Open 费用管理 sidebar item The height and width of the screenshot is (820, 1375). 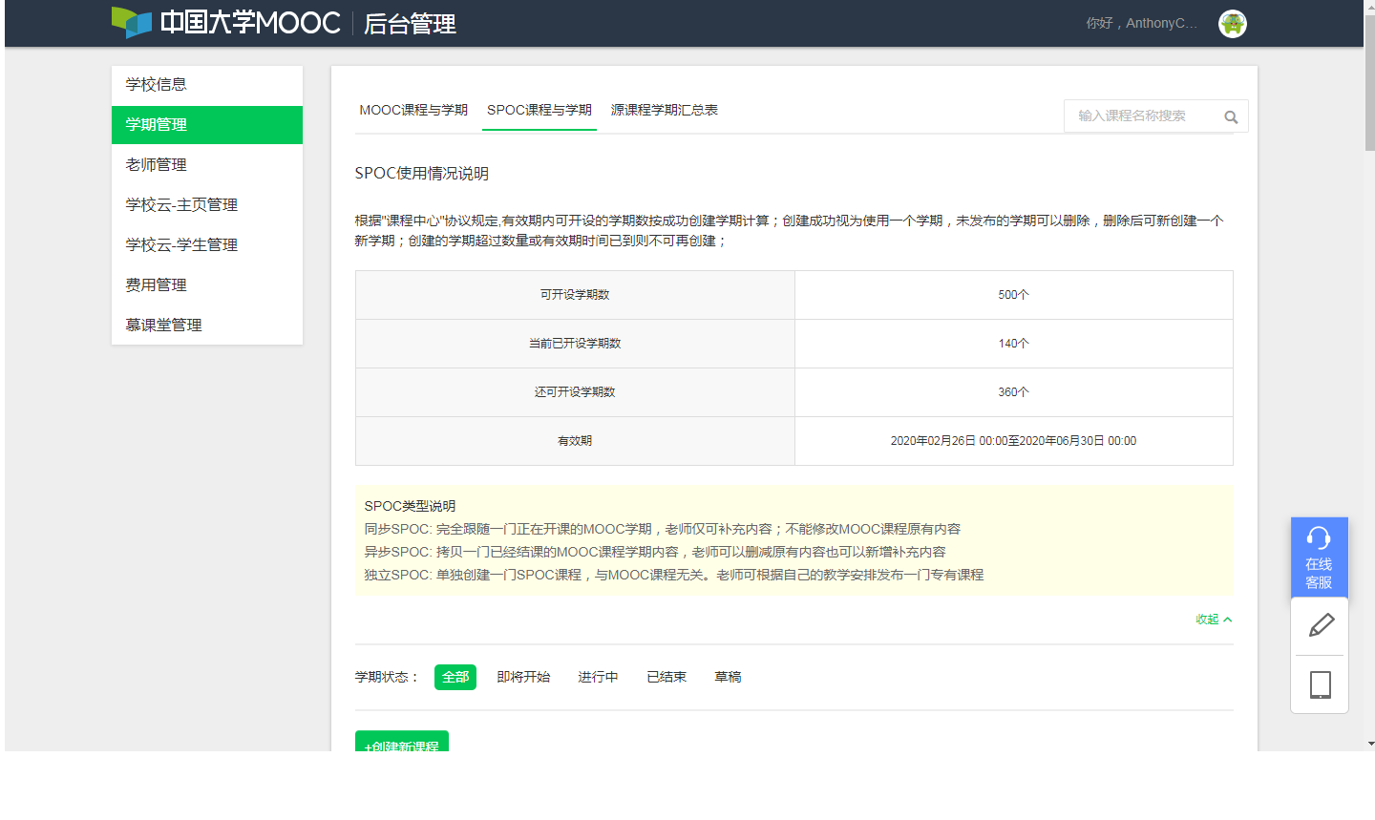(x=207, y=285)
